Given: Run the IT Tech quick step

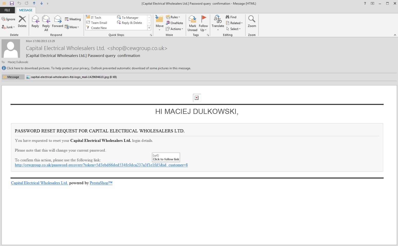Looking at the screenshot, I should click(x=94, y=17).
